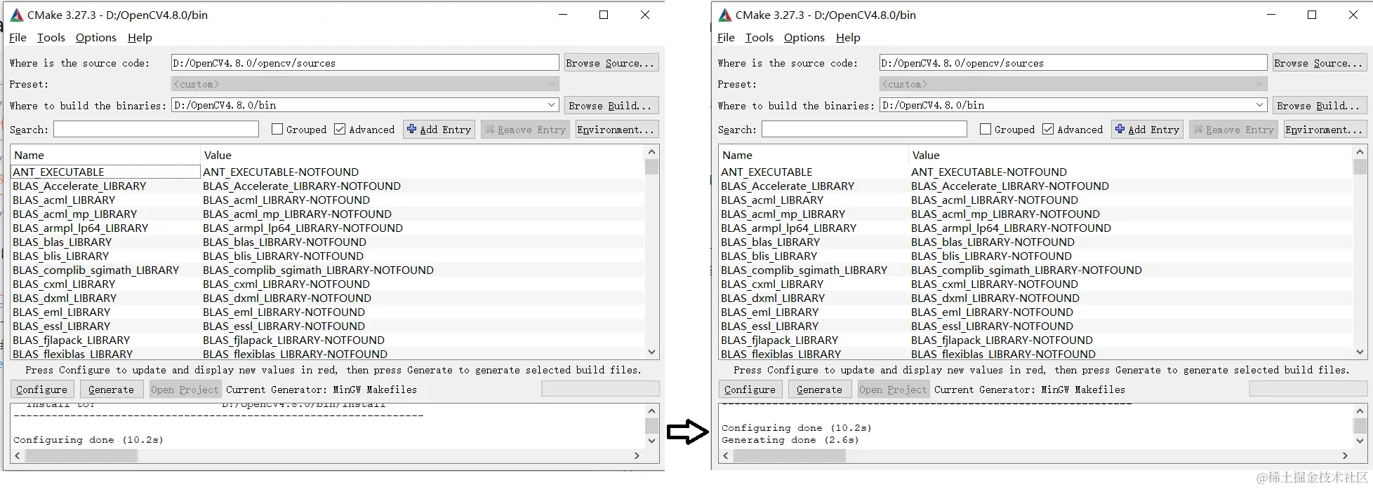Click Value column header in right window

click(1131, 156)
